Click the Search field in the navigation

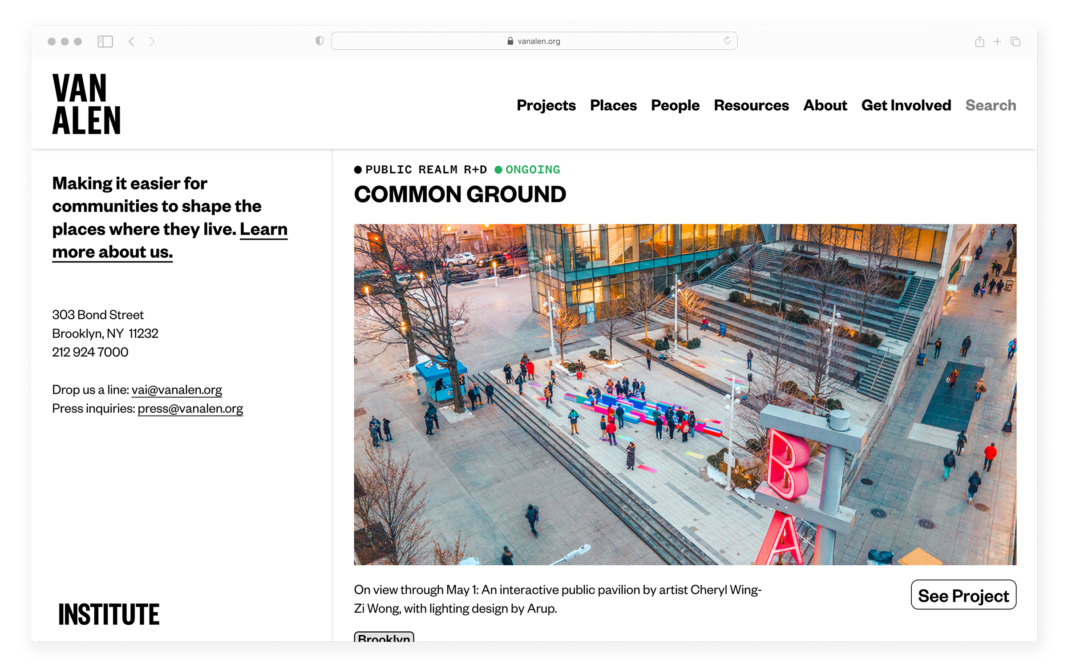pos(991,105)
